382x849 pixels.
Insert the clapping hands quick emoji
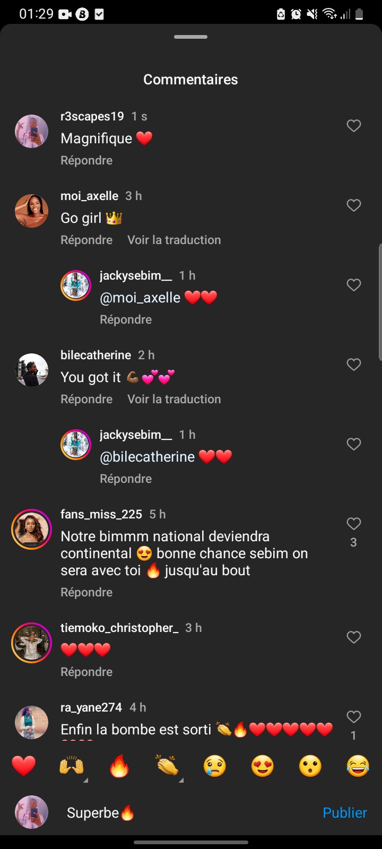[x=167, y=766]
